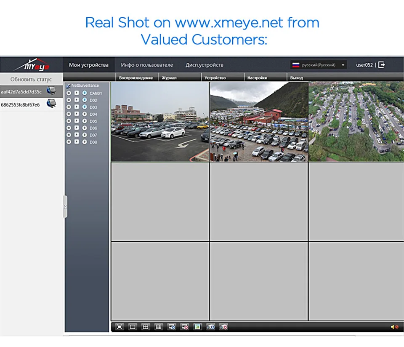Stop all video previews (monitor stop icon)
This screenshot has width=404, height=347.
pyautogui.click(x=185, y=327)
